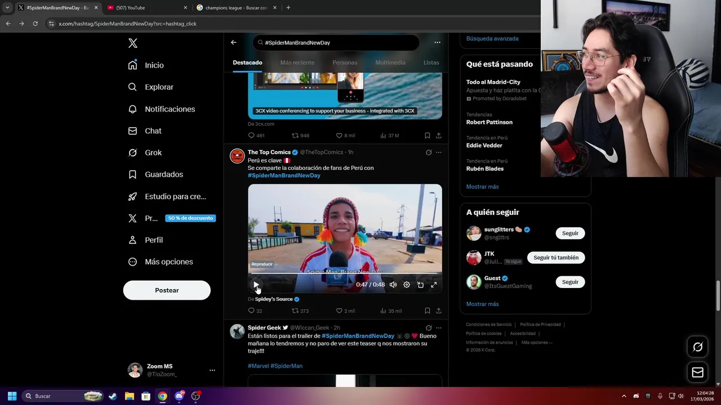The image size is (721, 405).
Task: Open floating Grok button
Action: point(697,347)
